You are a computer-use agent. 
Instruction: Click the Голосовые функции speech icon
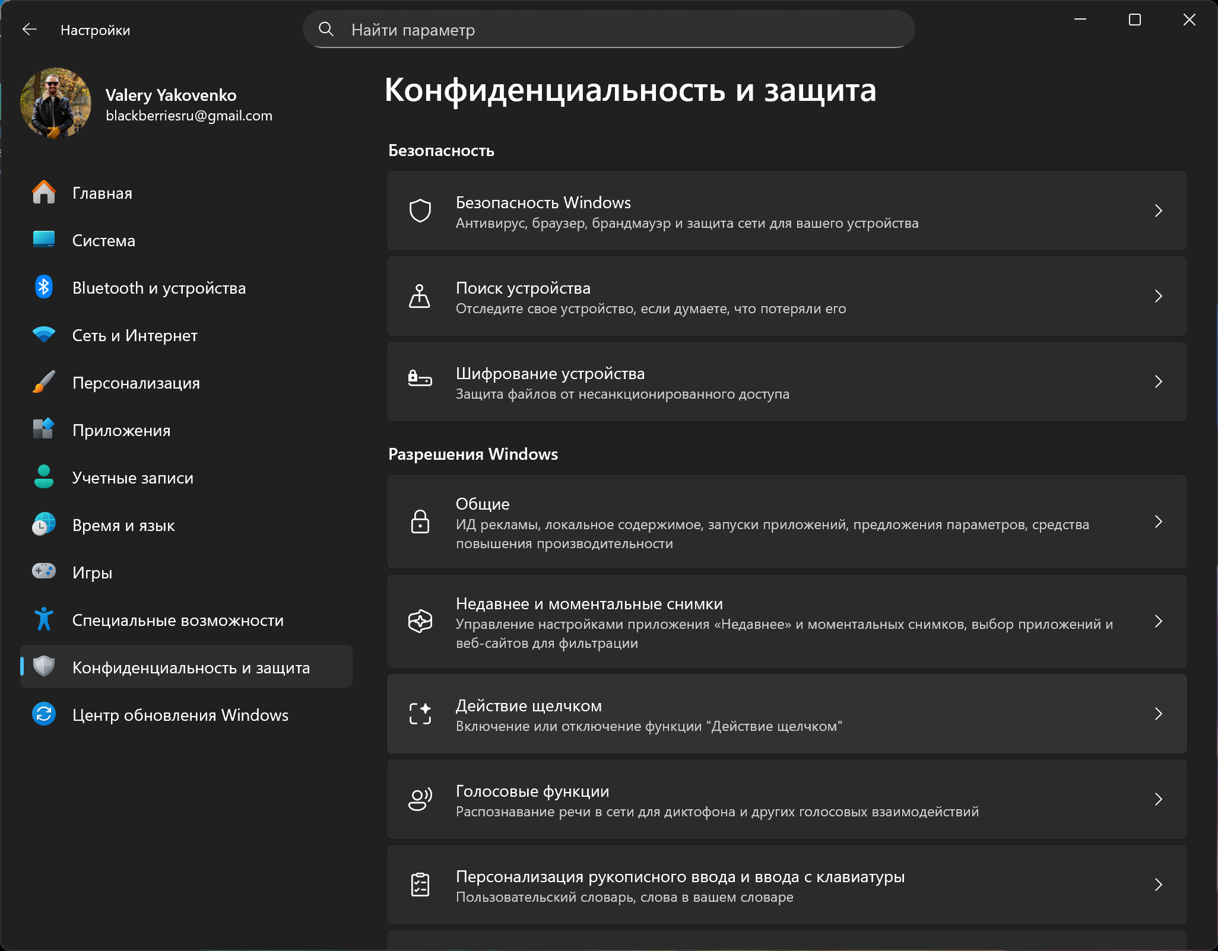point(420,799)
